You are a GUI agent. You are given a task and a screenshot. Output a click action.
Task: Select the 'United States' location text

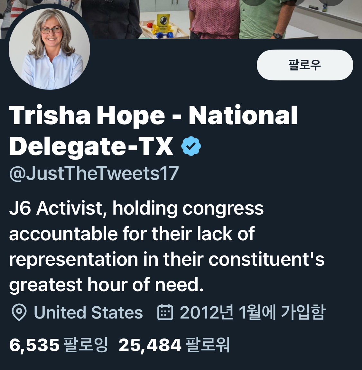pos(88,312)
